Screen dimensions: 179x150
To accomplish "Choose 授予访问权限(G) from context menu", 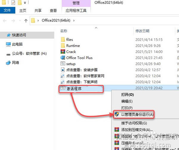I will coord(134,123).
